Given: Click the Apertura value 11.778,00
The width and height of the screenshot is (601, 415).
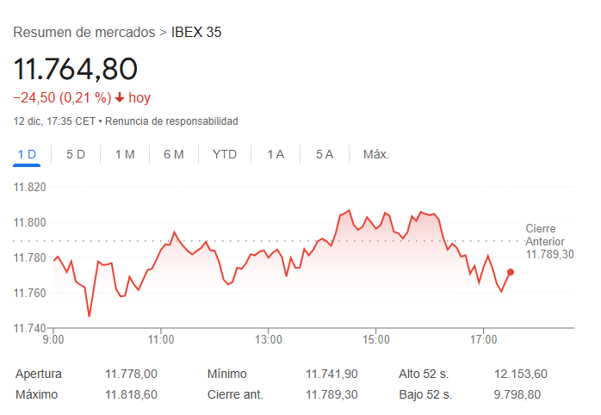Looking at the screenshot, I should [x=131, y=374].
